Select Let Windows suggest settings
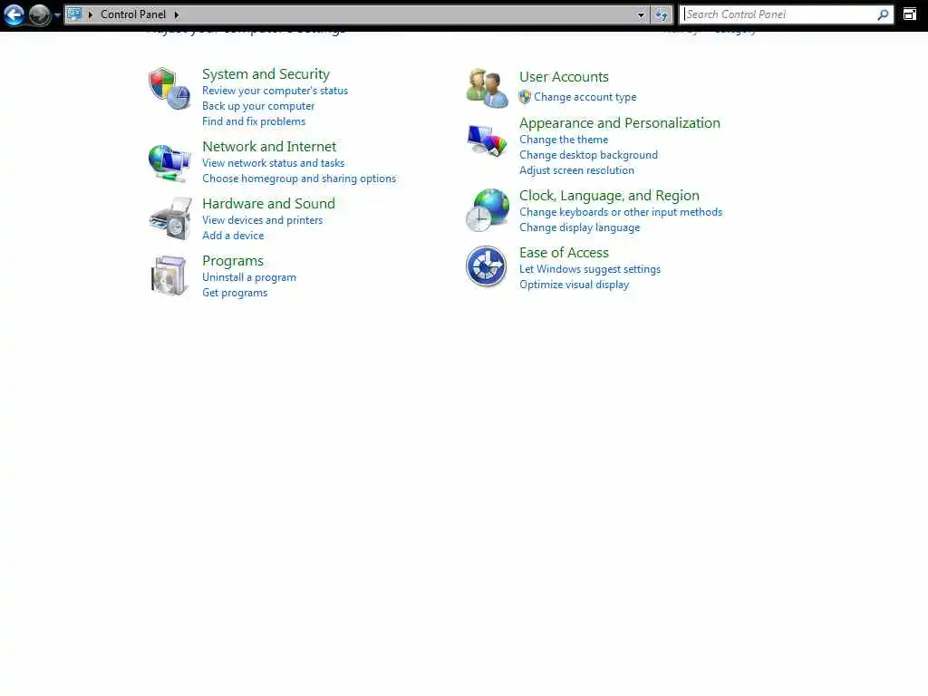The width and height of the screenshot is (928, 696). (x=589, y=269)
